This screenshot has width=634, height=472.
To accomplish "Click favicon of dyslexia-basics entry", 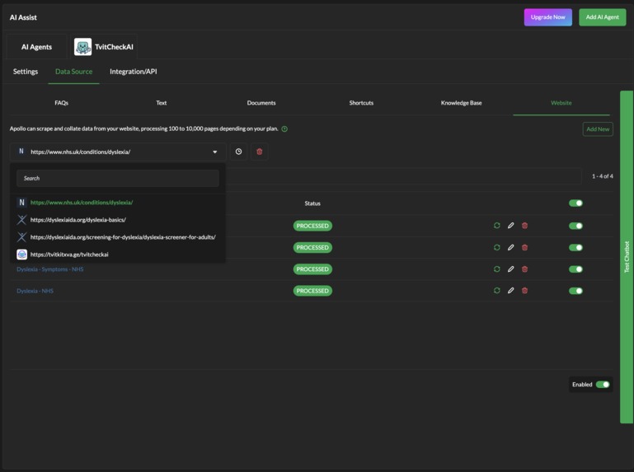I will tap(21, 220).
